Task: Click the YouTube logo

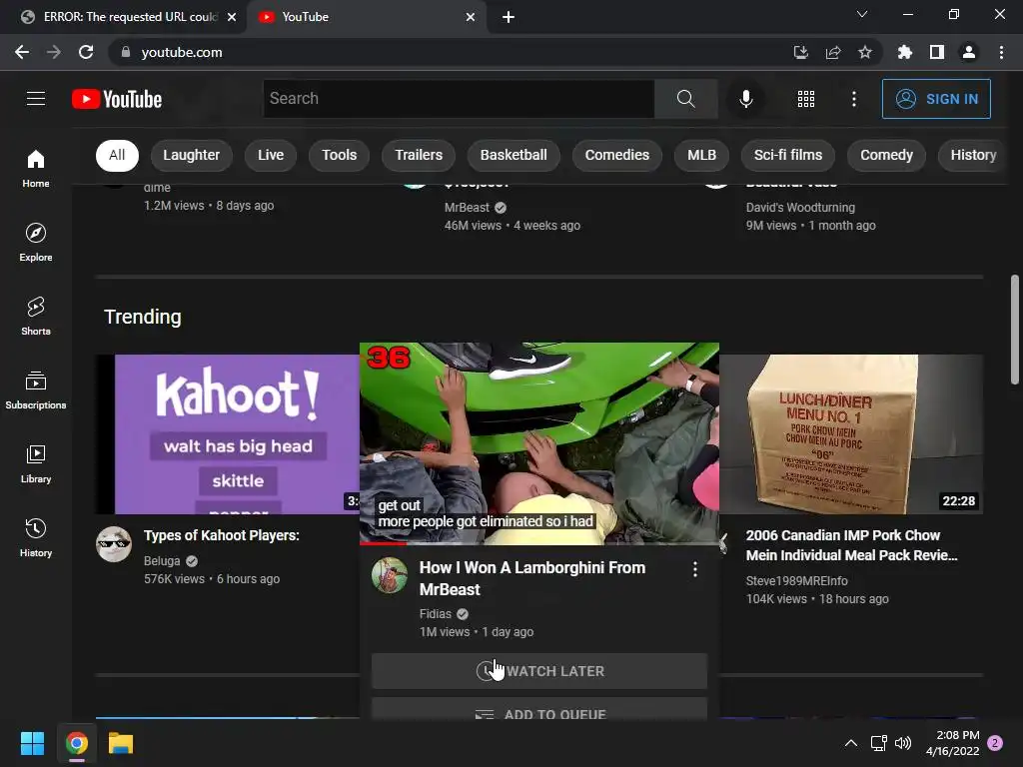Action: tap(117, 99)
